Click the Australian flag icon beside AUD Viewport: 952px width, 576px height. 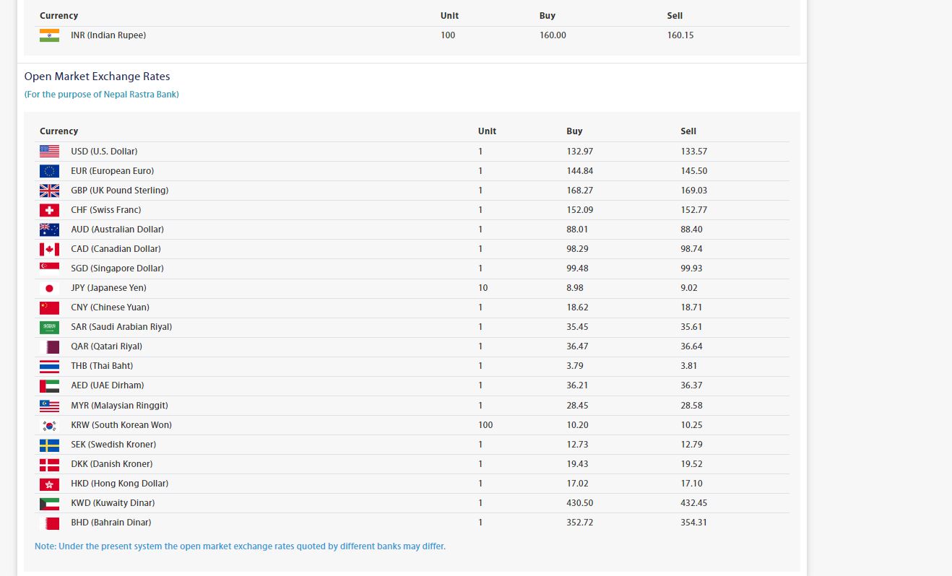tap(49, 230)
